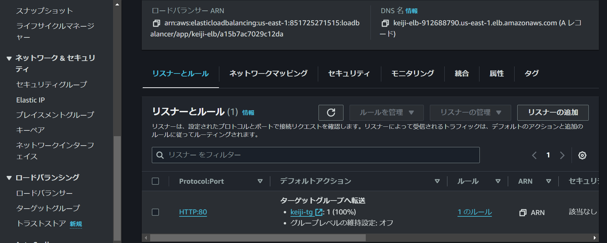Copy the load balancer ARN
607x243 pixels.
[156, 23]
